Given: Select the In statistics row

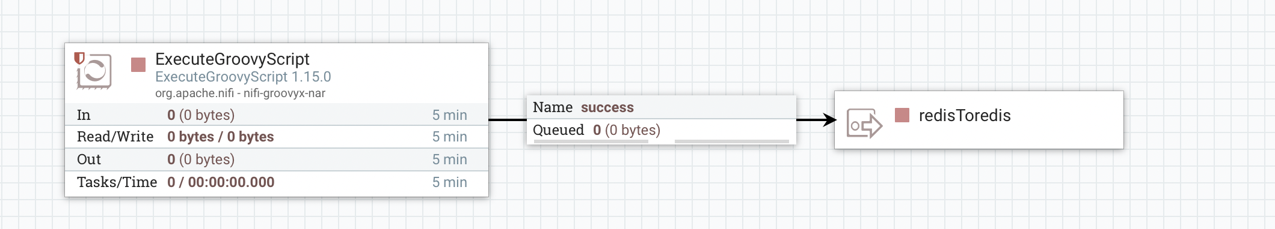Looking at the screenshot, I should 277,115.
